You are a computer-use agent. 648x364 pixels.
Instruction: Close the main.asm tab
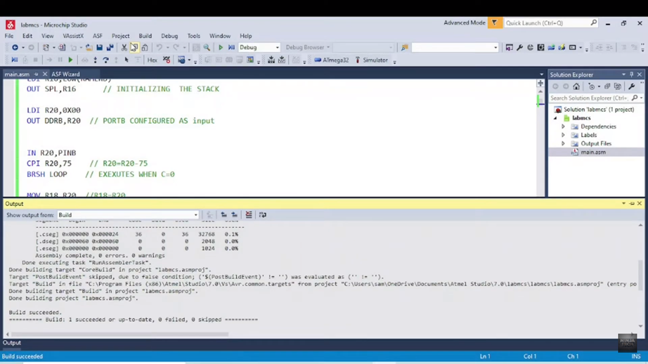[x=45, y=74]
